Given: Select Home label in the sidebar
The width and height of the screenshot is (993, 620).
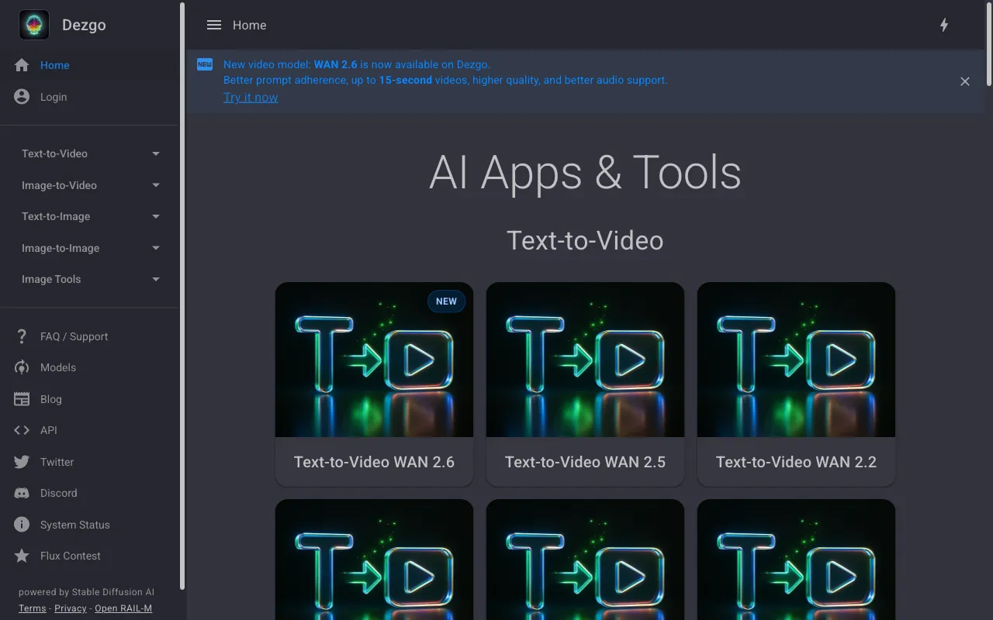Looking at the screenshot, I should [55, 65].
